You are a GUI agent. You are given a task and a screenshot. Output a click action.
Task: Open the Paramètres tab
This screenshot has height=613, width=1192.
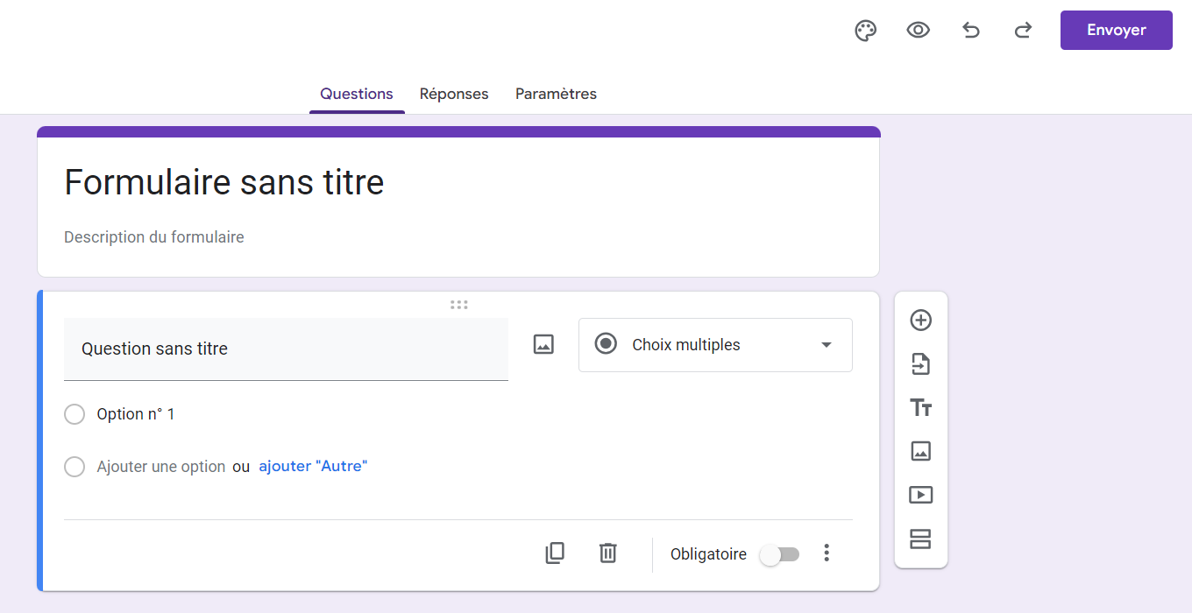coord(556,94)
